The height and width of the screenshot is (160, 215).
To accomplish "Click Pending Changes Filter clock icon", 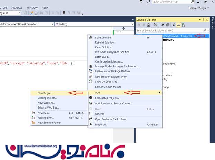I will (x=155, y=25).
